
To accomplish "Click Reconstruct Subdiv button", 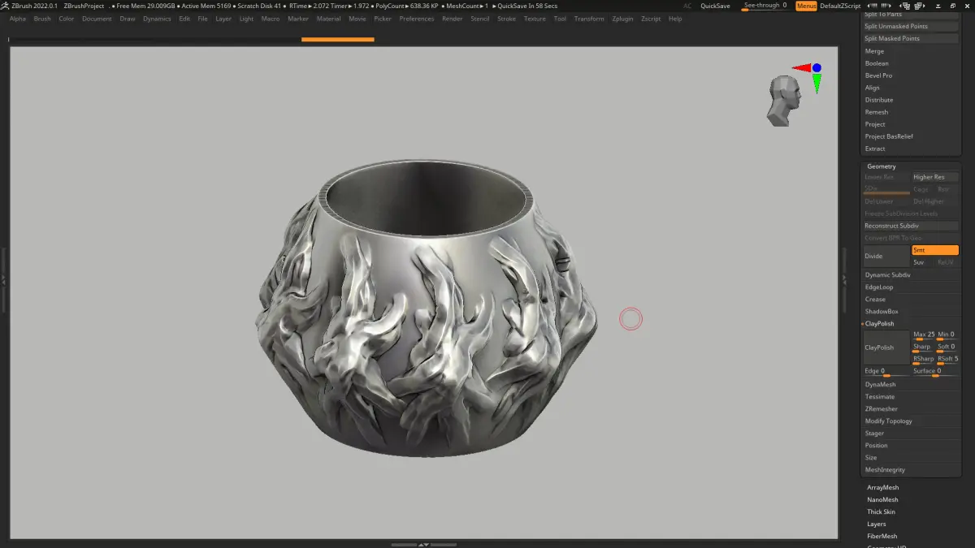I will (911, 226).
